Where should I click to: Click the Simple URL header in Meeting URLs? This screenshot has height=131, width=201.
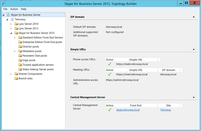(136, 70)
